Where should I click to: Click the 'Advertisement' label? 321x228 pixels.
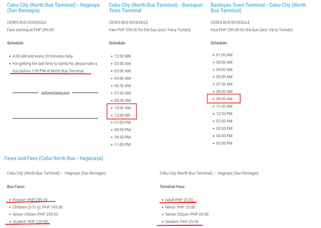click(x=55, y=93)
